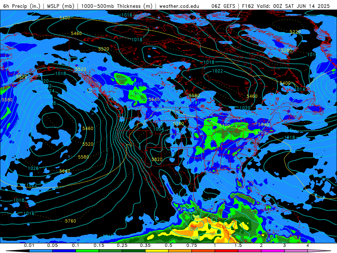
Task: Click the color bar tick label '3'
Action: (x=285, y=245)
